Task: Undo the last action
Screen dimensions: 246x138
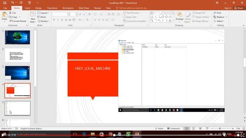Action: coord(13,3)
